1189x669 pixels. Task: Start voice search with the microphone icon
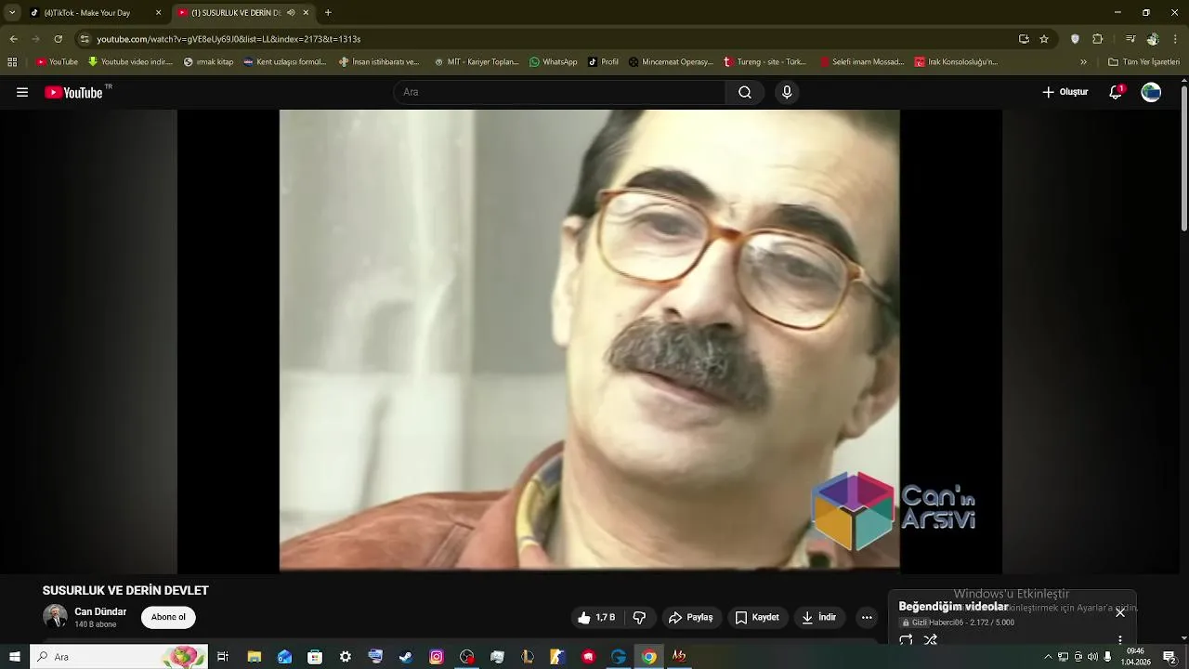[x=787, y=92]
